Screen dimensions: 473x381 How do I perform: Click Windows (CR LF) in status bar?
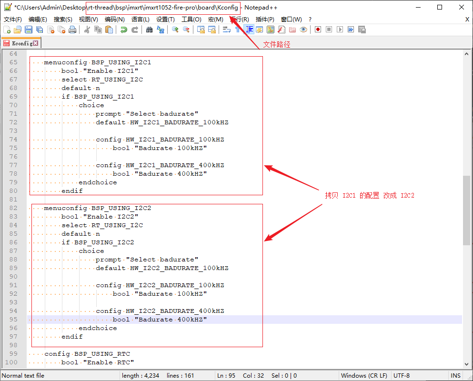click(364, 375)
